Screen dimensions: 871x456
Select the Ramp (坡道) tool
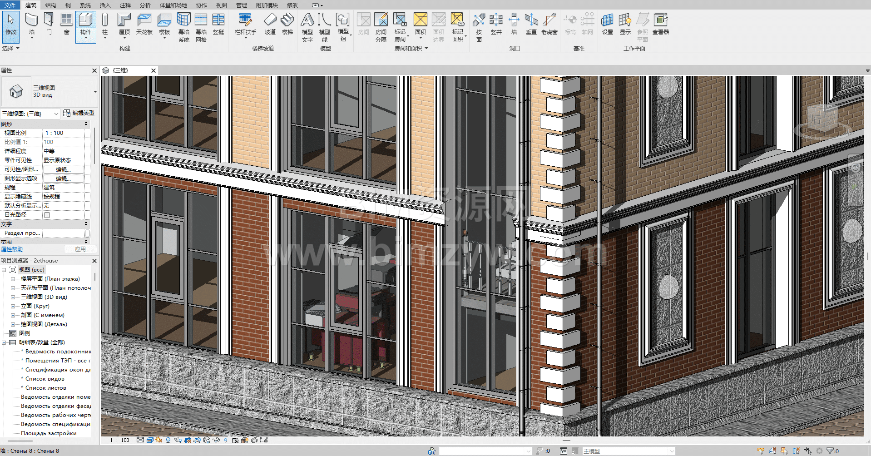click(x=270, y=24)
